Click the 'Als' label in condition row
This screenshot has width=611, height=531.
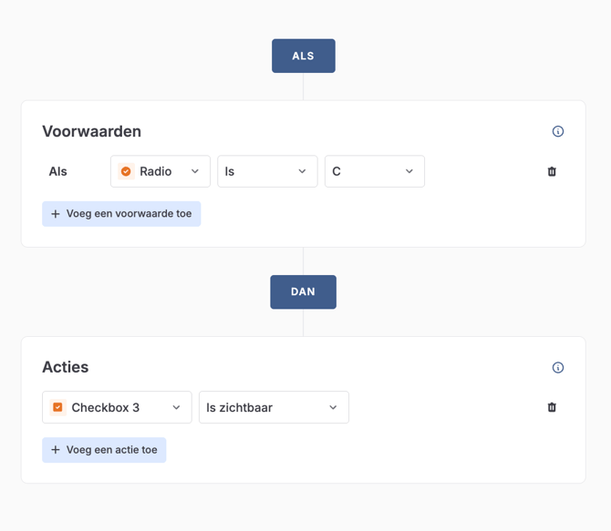click(x=58, y=171)
